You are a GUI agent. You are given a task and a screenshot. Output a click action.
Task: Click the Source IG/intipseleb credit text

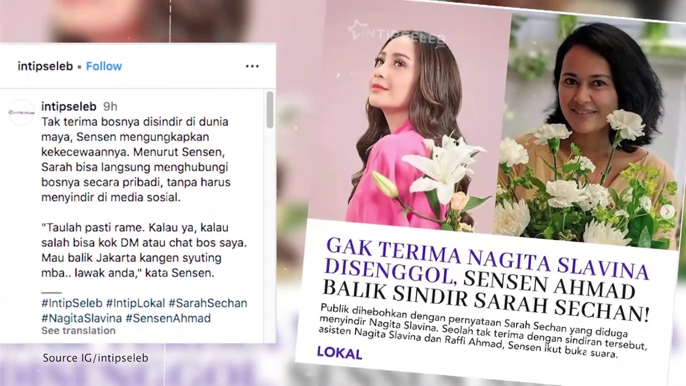pyautogui.click(x=95, y=358)
